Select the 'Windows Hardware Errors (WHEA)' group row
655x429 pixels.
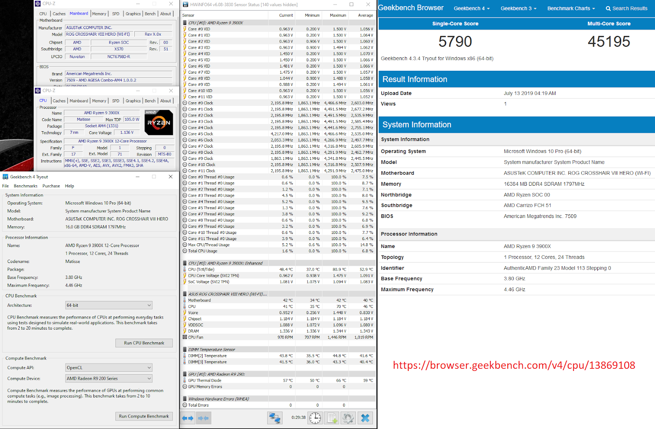click(x=278, y=399)
